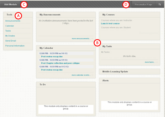The height and width of the screenshot is (117, 165).
Task: Click the Add Module button
Action: click(10, 5)
